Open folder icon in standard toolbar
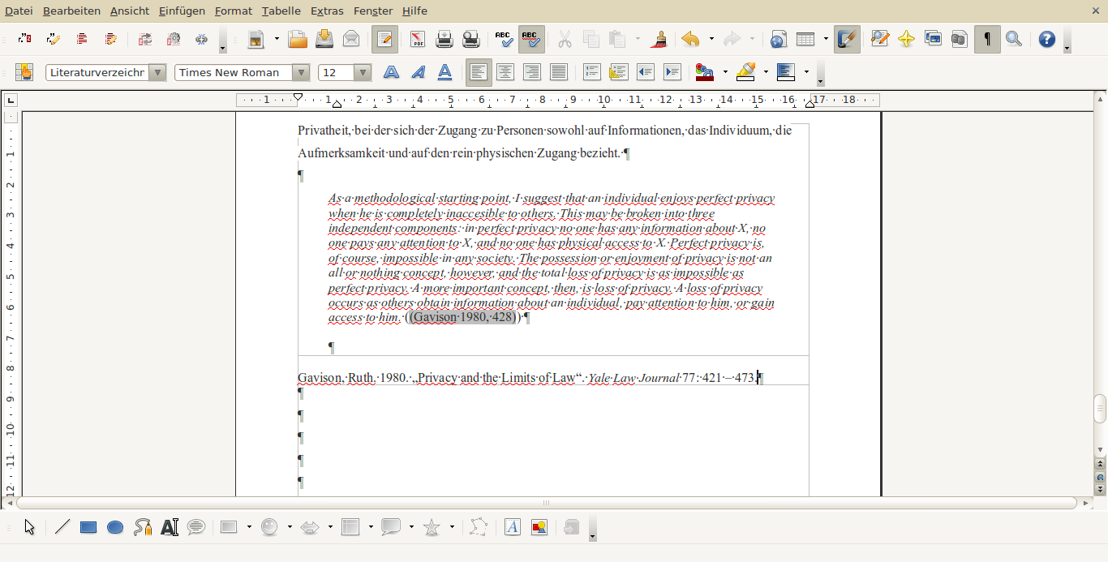Screen dimensions: 1108x562 [x=298, y=39]
